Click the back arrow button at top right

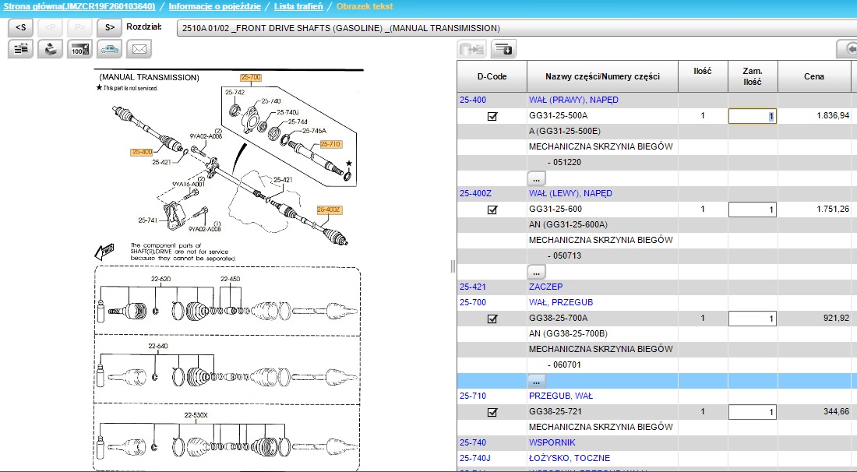tap(847, 49)
